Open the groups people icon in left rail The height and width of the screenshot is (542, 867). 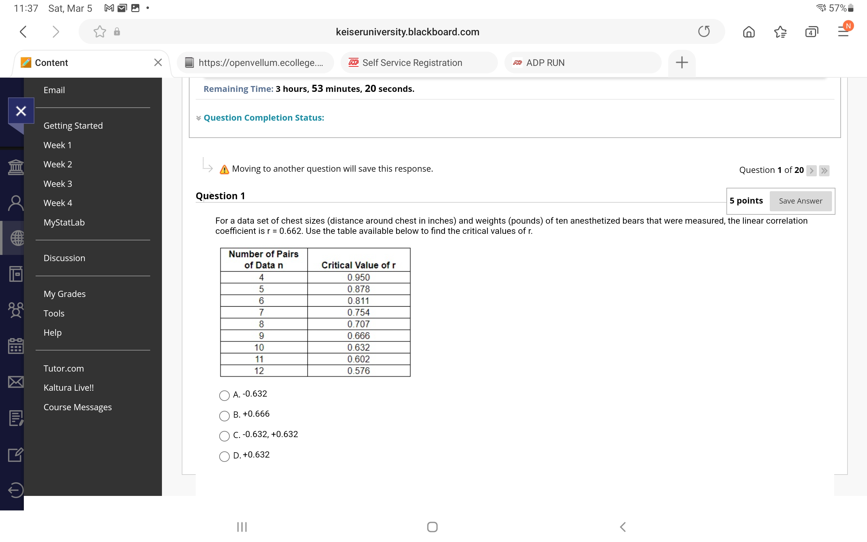15,310
